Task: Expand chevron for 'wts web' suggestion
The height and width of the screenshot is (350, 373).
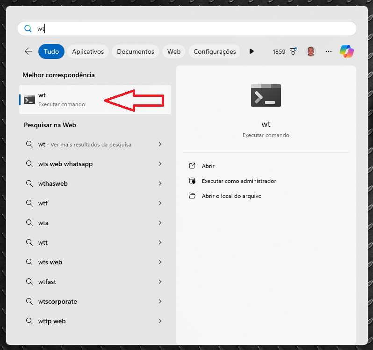Action: pyautogui.click(x=160, y=262)
